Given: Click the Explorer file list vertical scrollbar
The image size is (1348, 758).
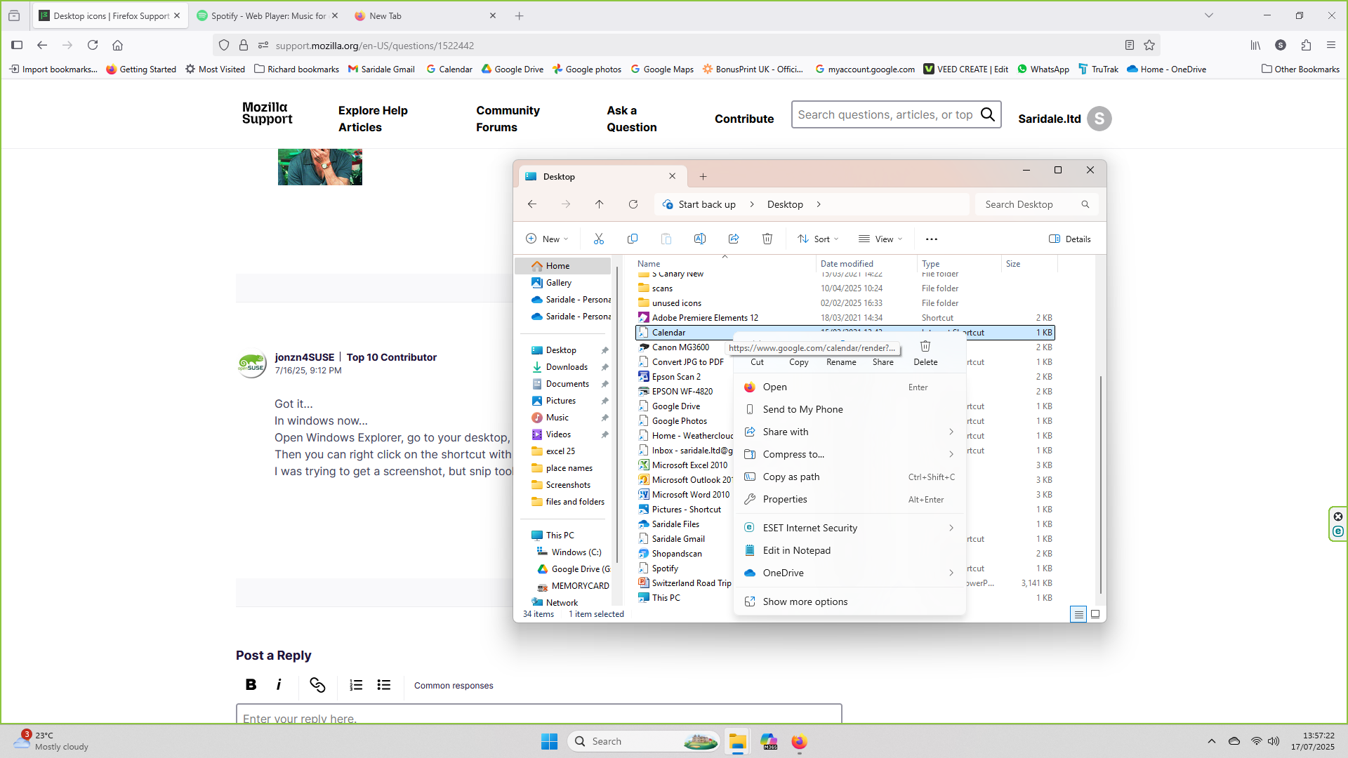Looking at the screenshot, I should [x=1100, y=484].
